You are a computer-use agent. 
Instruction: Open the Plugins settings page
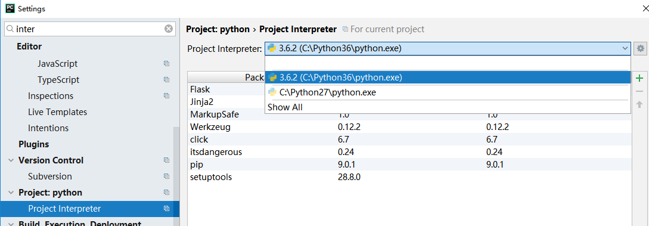point(33,144)
